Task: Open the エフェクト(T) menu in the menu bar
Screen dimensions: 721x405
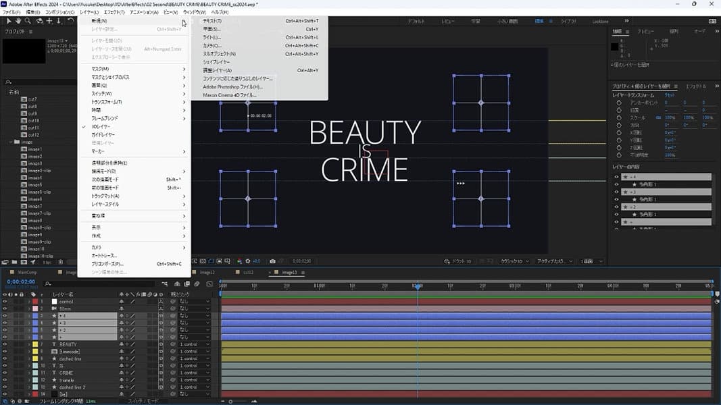Action: click(x=113, y=12)
